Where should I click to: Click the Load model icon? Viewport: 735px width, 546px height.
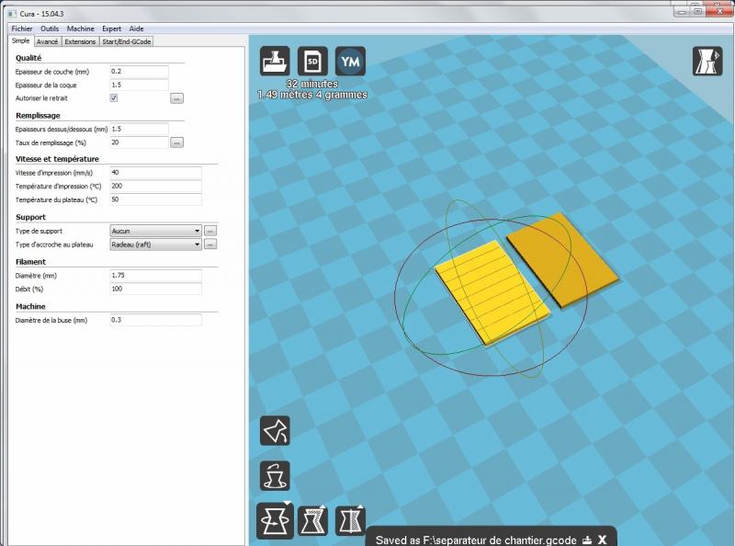tap(275, 62)
